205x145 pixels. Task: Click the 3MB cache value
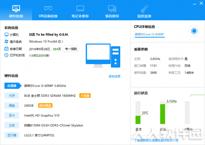coord(153,73)
